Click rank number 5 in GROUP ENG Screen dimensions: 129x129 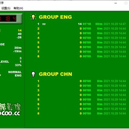click(x=38, y=42)
